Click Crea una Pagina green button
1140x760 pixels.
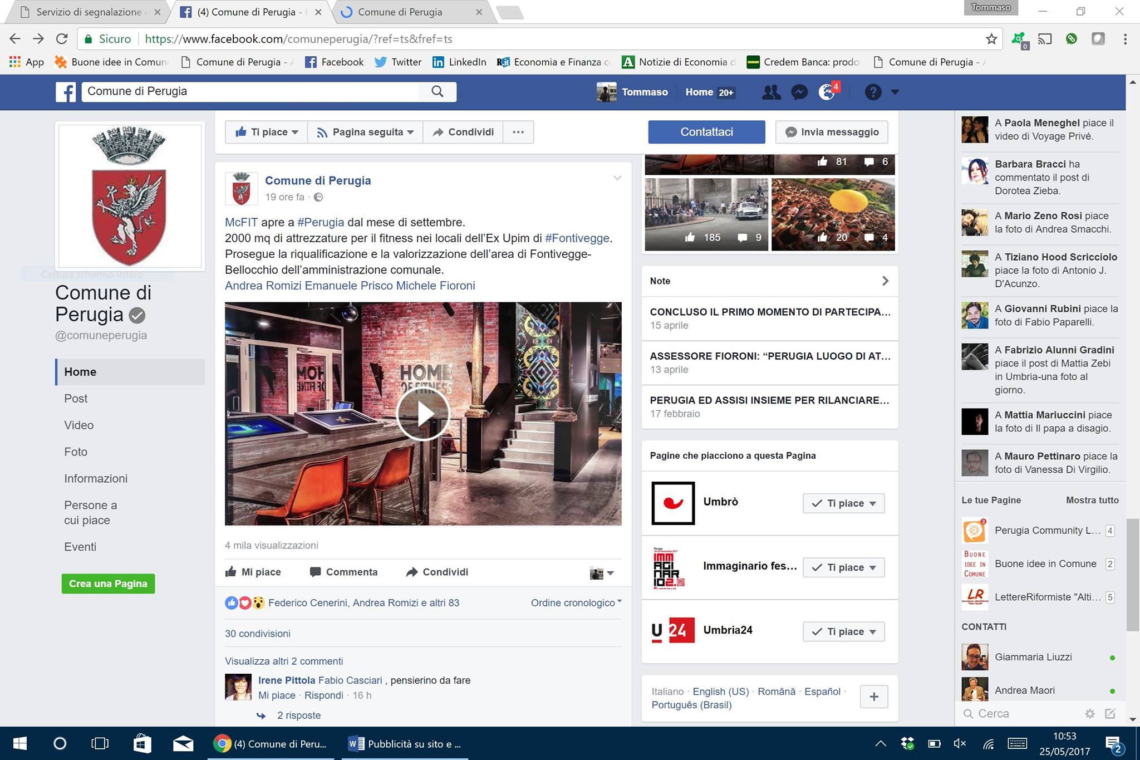click(108, 584)
